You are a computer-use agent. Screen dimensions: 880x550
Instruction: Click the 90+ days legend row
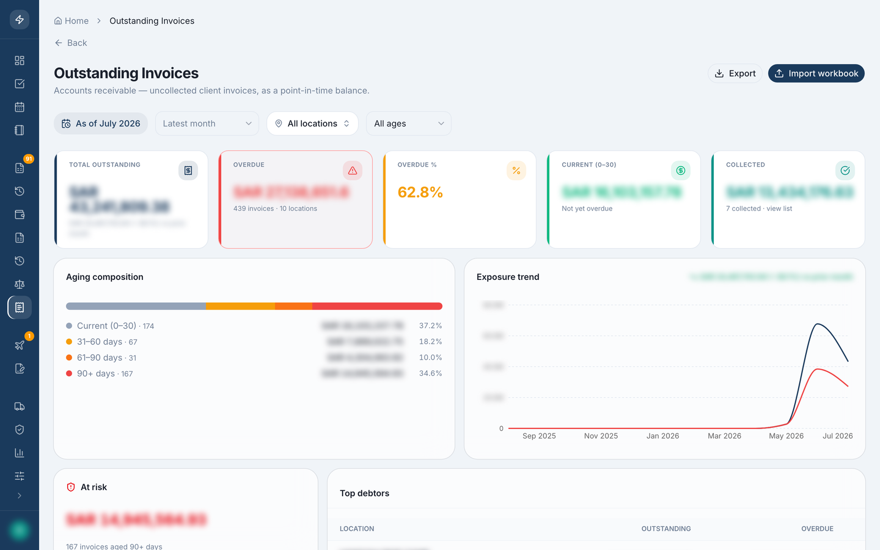click(x=254, y=373)
